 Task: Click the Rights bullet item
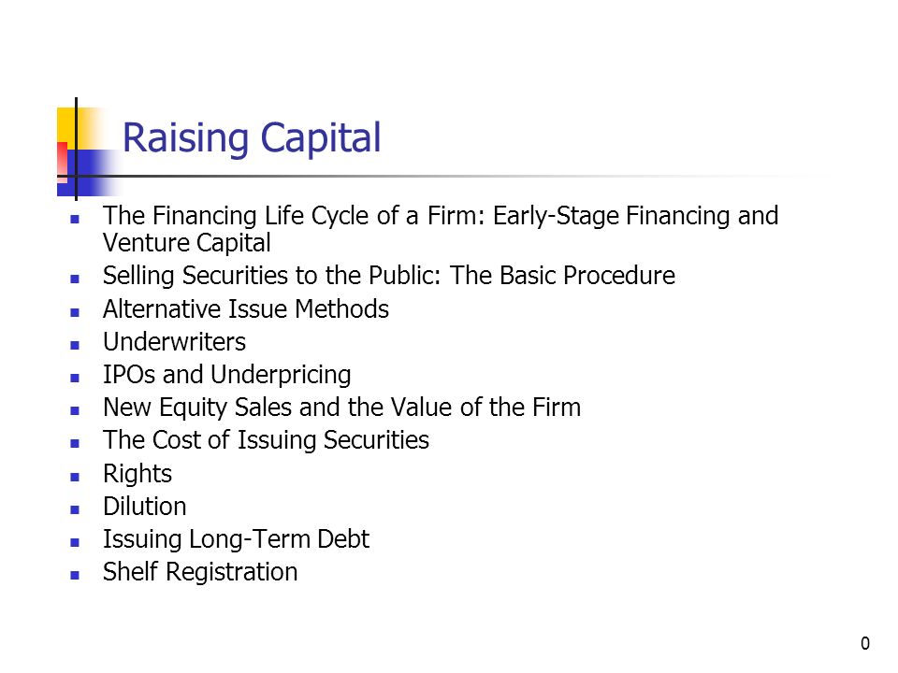[138, 475]
